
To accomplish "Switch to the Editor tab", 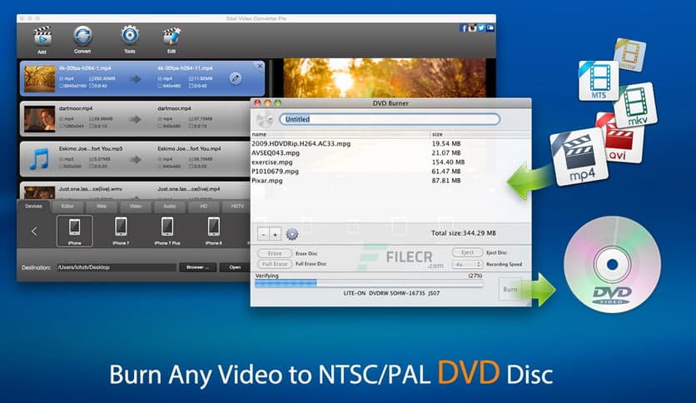I will point(67,206).
